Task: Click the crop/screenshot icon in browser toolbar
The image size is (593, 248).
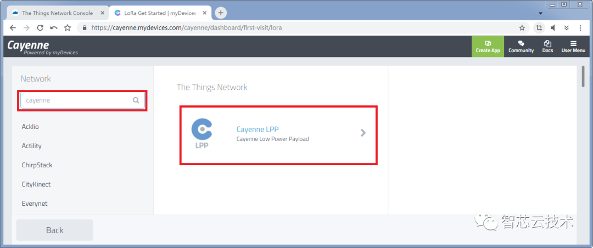Action: pyautogui.click(x=539, y=27)
